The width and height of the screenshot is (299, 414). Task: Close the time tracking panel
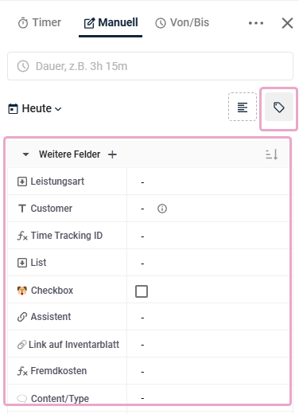(287, 23)
